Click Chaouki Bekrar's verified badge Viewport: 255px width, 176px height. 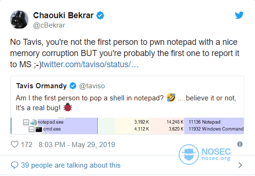[x=100, y=15]
